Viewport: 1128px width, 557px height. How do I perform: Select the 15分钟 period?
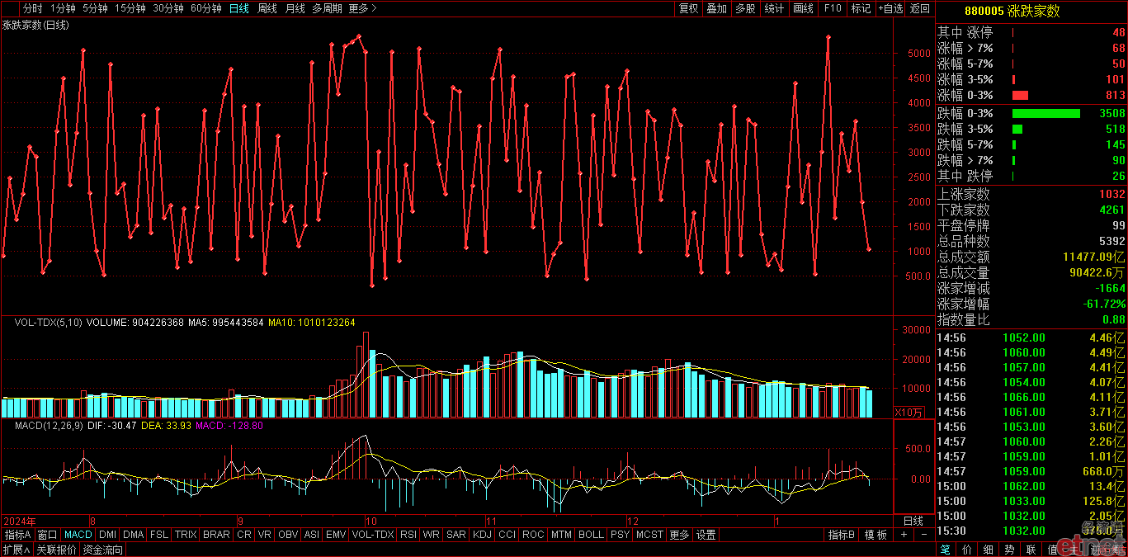pos(130,8)
